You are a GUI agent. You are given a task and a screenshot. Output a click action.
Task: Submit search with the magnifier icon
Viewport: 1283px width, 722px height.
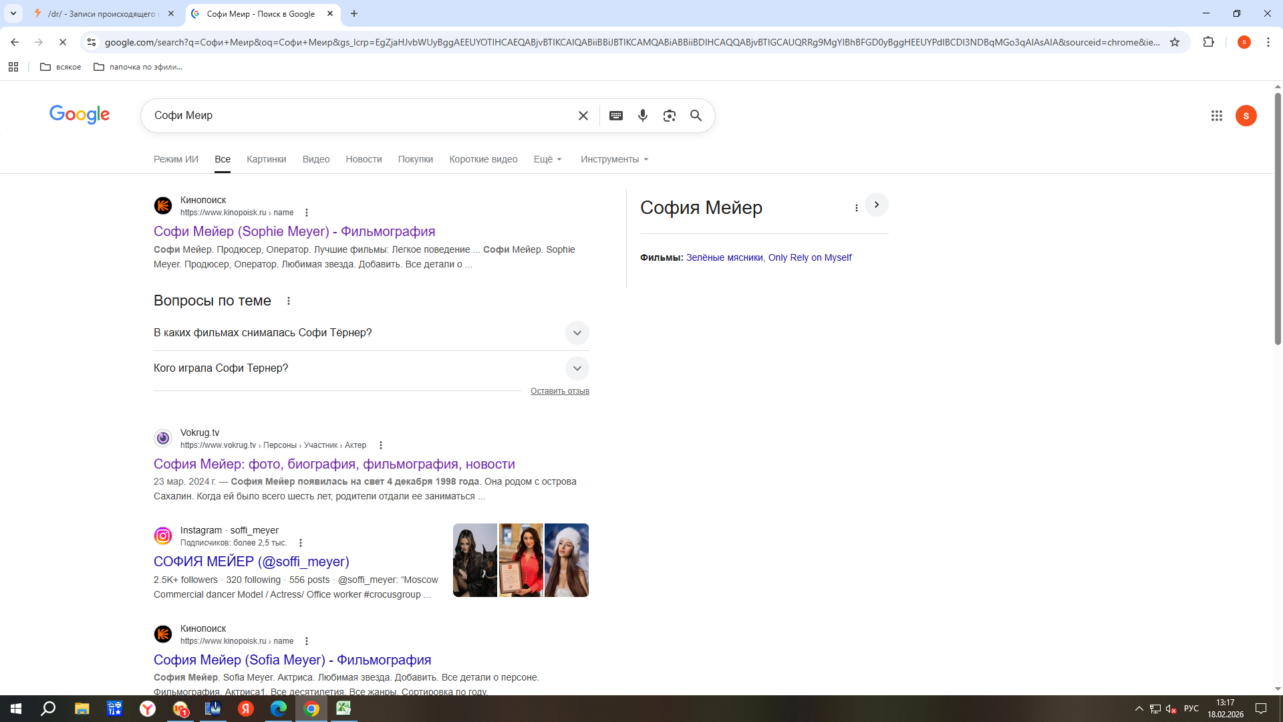tap(696, 116)
